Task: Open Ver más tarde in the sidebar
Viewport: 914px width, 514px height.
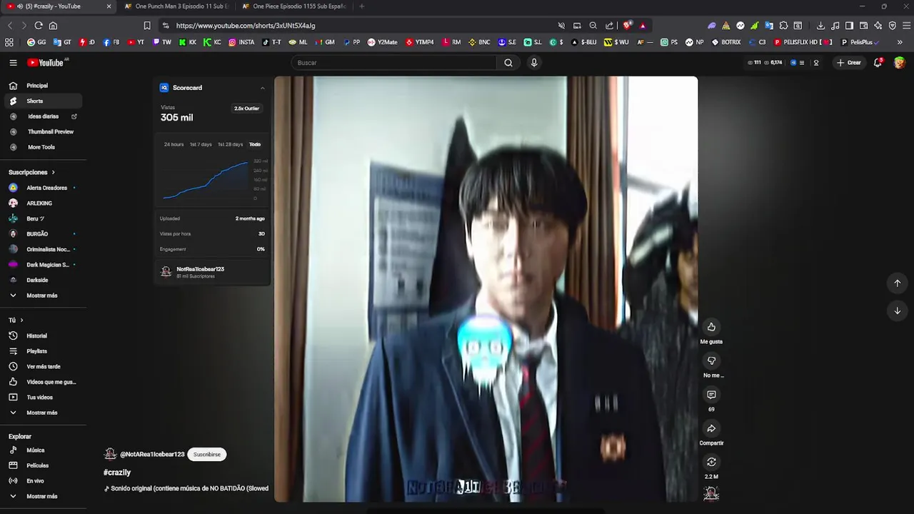Action: coord(43,366)
